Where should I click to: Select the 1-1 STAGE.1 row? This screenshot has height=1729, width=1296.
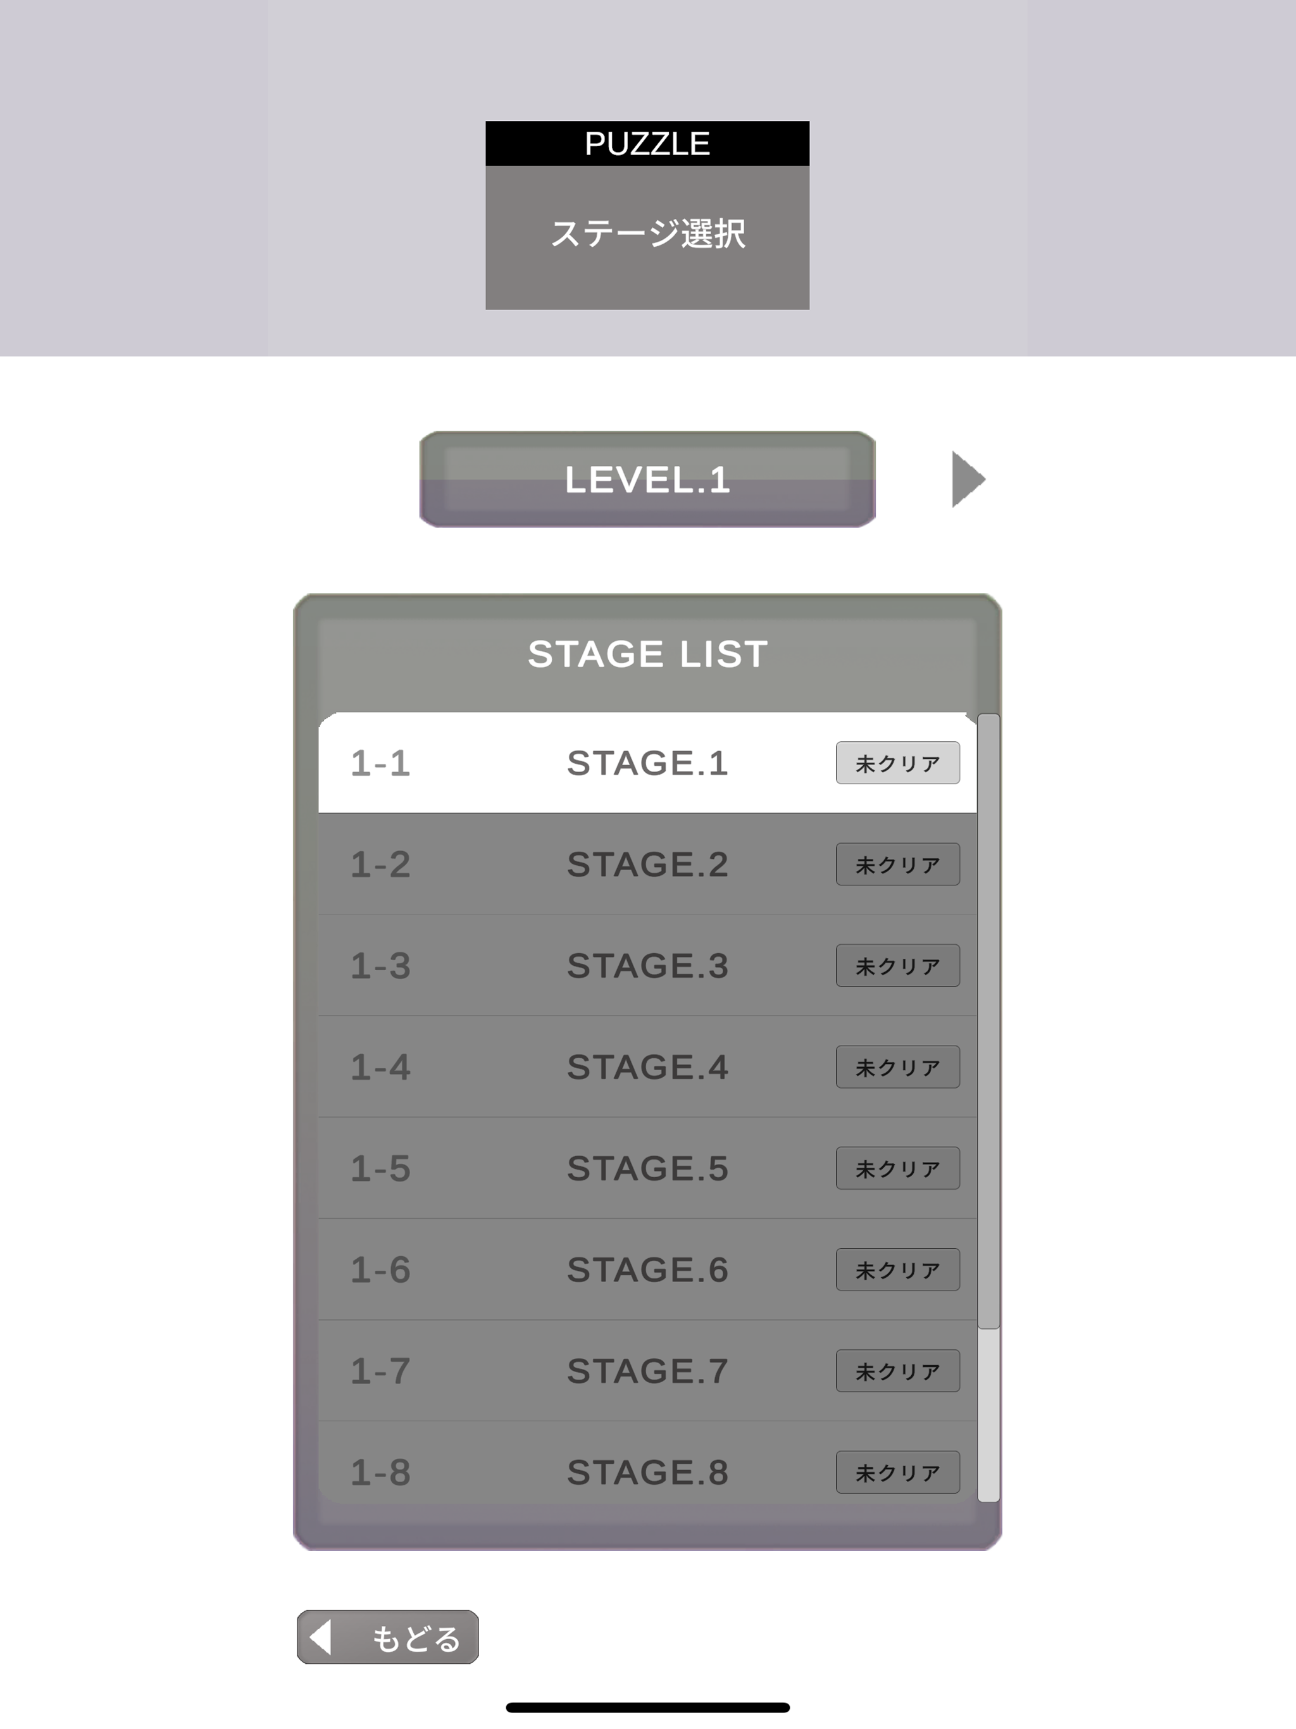[x=647, y=763]
